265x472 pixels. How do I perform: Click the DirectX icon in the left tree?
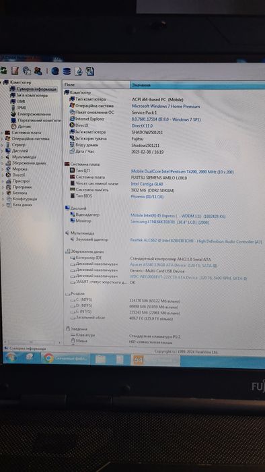pyautogui.click(x=8, y=175)
